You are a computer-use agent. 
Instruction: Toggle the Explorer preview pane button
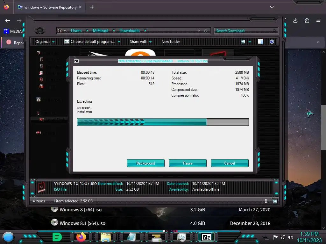coord(260,42)
